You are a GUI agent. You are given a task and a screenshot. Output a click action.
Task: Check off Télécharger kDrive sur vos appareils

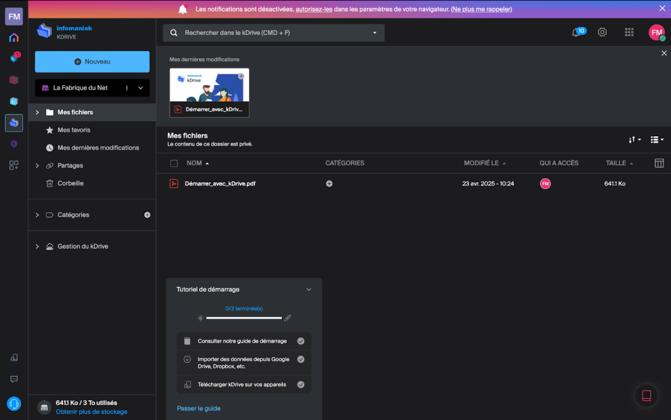(300, 385)
